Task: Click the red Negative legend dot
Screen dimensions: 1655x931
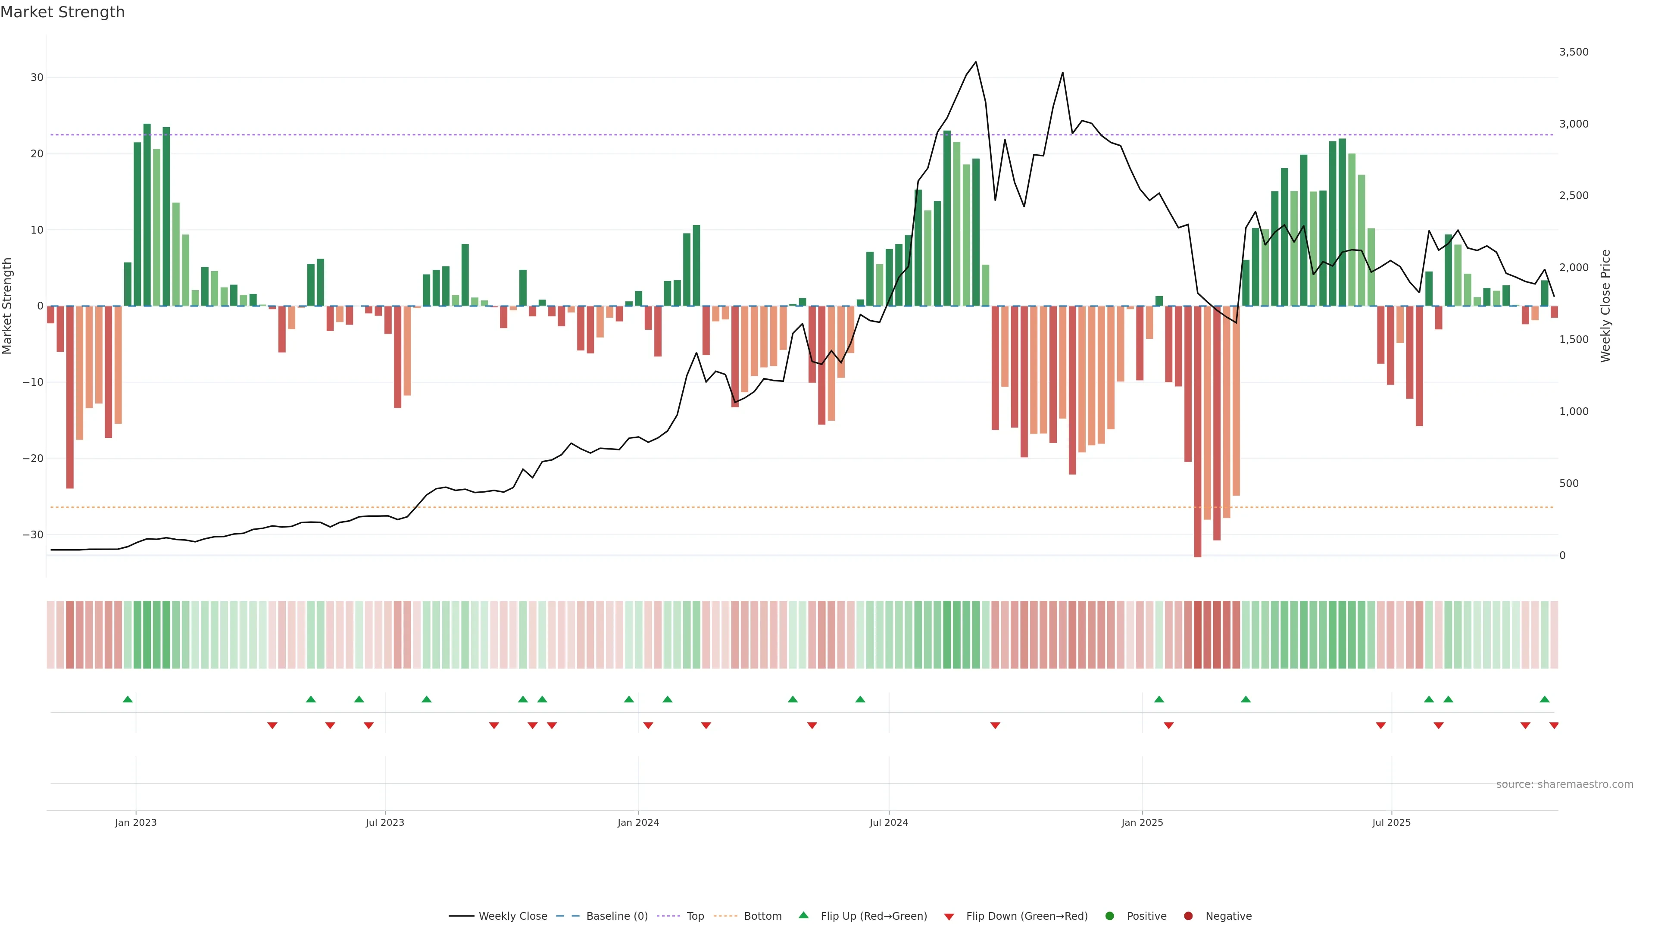Action: [1188, 915]
